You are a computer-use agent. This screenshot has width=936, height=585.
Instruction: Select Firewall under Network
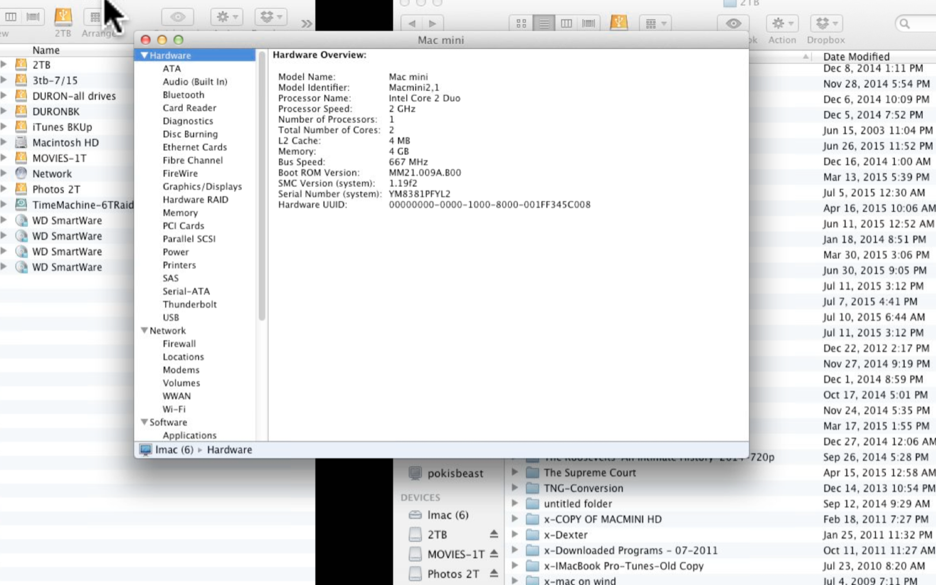click(179, 344)
